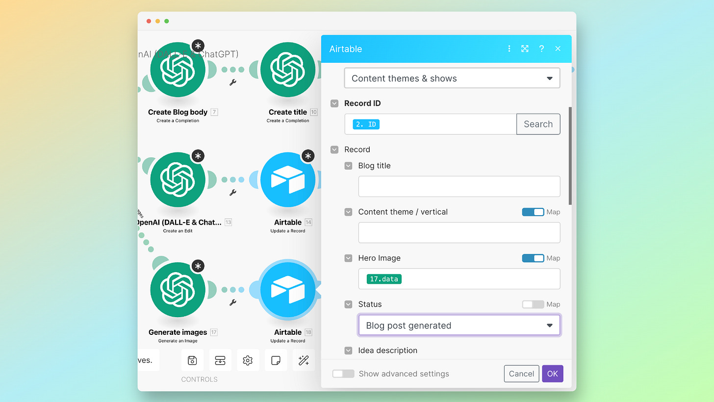Open the scenario settings gear
Image resolution: width=714 pixels, height=402 pixels.
(248, 360)
